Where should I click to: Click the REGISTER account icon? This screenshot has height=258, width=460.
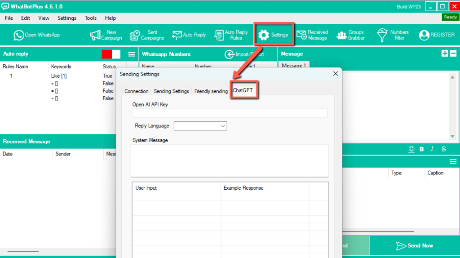(424, 35)
